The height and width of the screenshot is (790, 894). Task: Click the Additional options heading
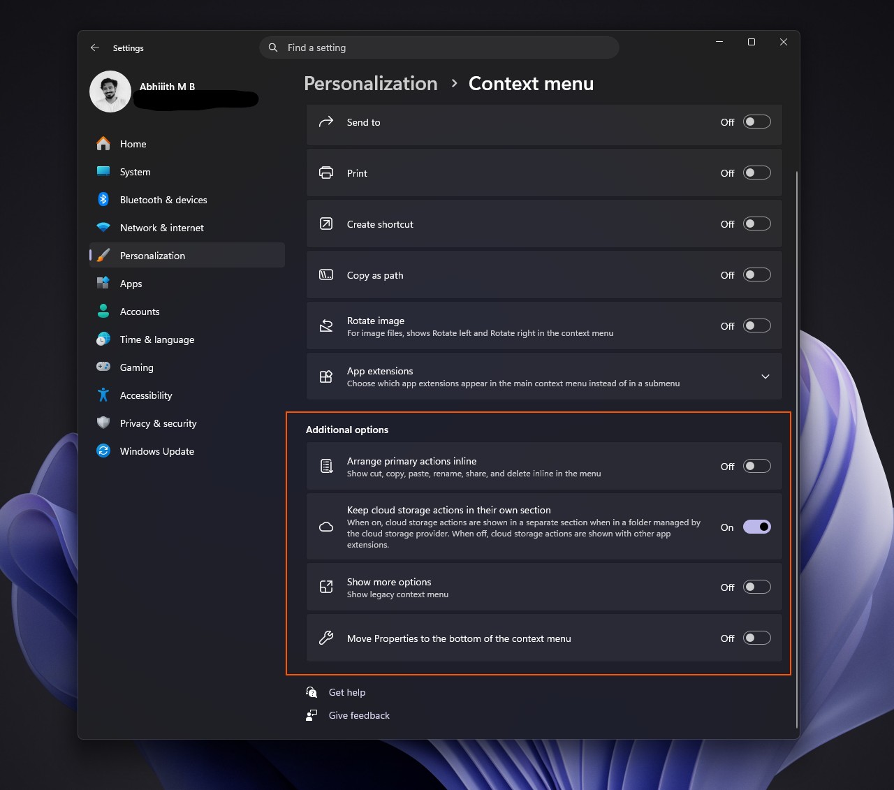347,430
